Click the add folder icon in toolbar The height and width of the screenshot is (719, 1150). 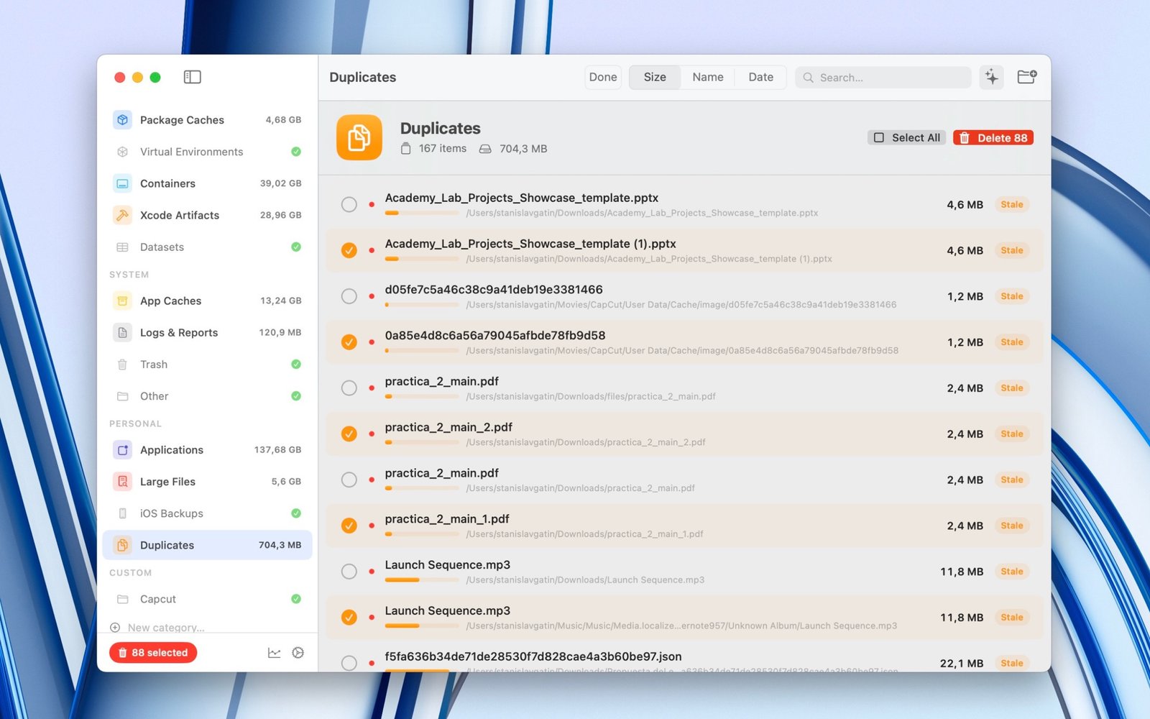[x=1027, y=77]
